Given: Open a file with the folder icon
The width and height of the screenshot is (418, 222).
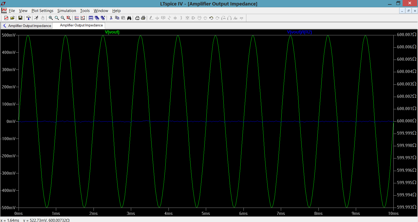Looking at the screenshot, I should point(12,18).
